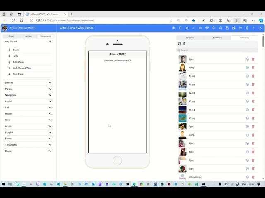This screenshot has height=198, width=265.
Task: Delete the 14.jpg resource
Action: point(253,110)
